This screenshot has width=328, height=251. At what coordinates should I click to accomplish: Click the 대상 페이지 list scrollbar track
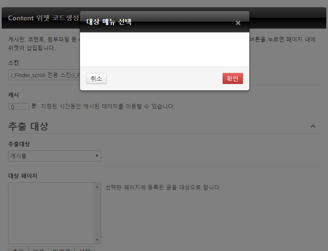[97, 213]
